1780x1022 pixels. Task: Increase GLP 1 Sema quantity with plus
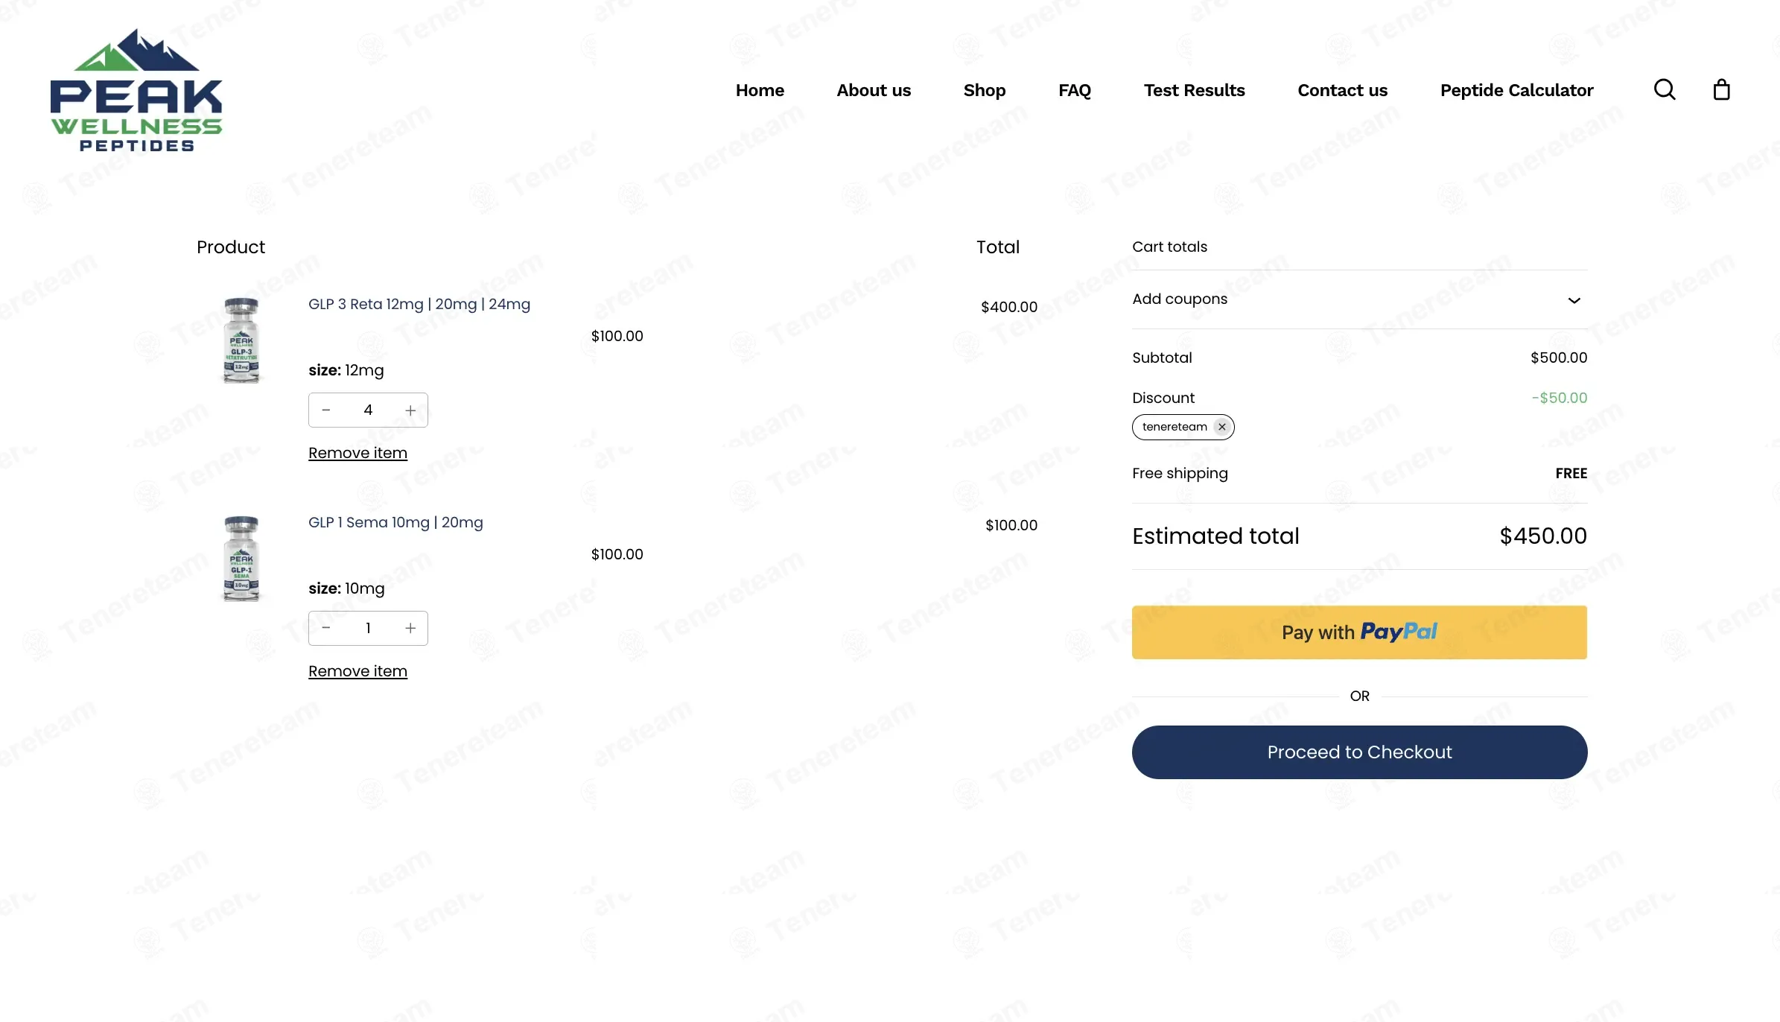[410, 629]
